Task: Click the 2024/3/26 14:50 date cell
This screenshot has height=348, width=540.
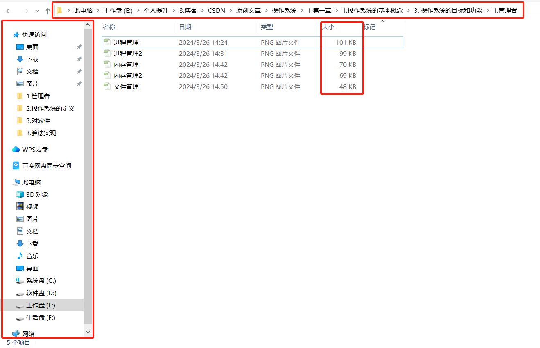Action: tap(203, 86)
